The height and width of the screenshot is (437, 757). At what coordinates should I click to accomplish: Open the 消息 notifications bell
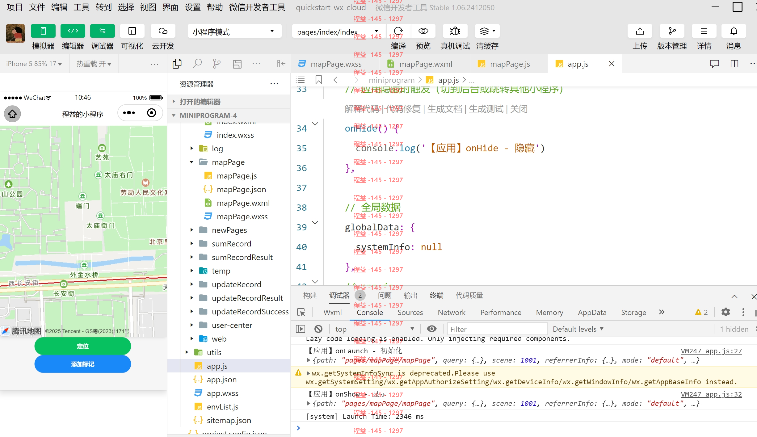[x=734, y=31]
